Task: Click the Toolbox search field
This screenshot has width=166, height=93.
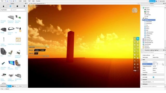Action: (18, 10)
